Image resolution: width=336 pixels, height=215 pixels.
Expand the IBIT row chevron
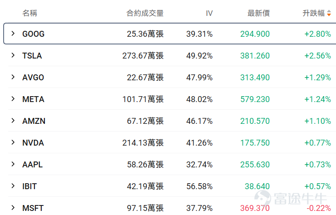pyautogui.click(x=13, y=186)
